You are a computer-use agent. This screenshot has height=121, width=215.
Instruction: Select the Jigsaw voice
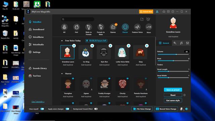(x=86, y=84)
